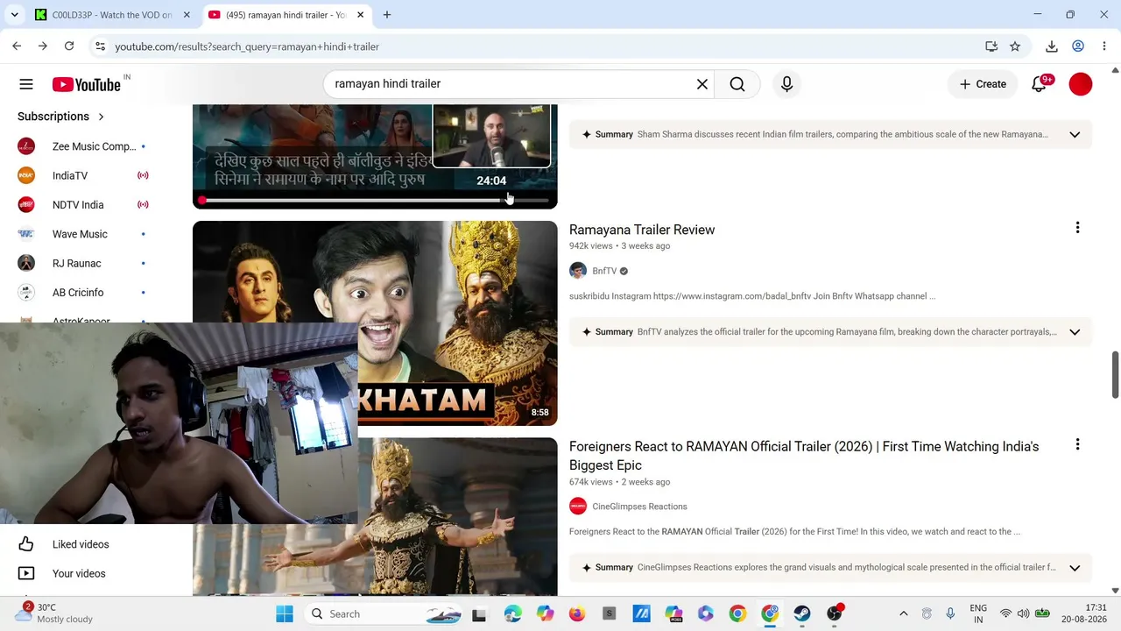
Task: Open more actions for Ramayana Trailer Review
Action: click(x=1077, y=228)
